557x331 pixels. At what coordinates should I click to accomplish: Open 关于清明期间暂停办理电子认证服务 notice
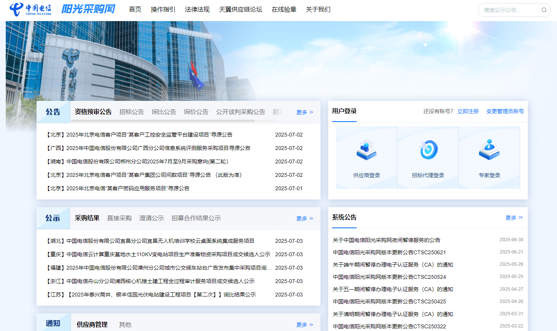click(393, 314)
